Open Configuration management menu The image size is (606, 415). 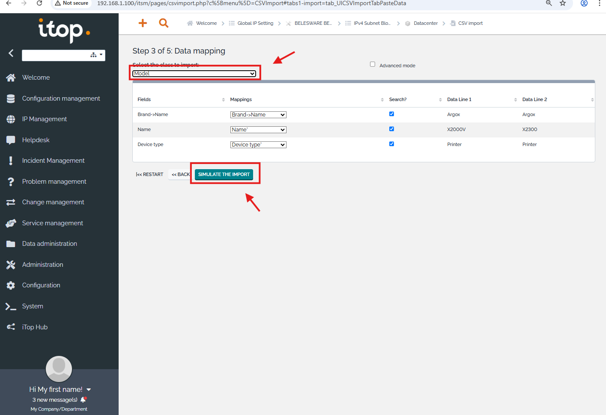pyautogui.click(x=61, y=99)
